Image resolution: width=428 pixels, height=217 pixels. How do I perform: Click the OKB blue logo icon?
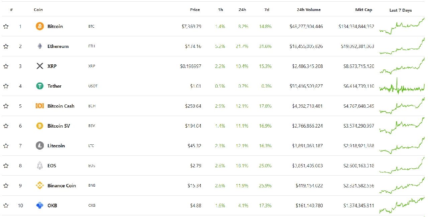pyautogui.click(x=40, y=205)
